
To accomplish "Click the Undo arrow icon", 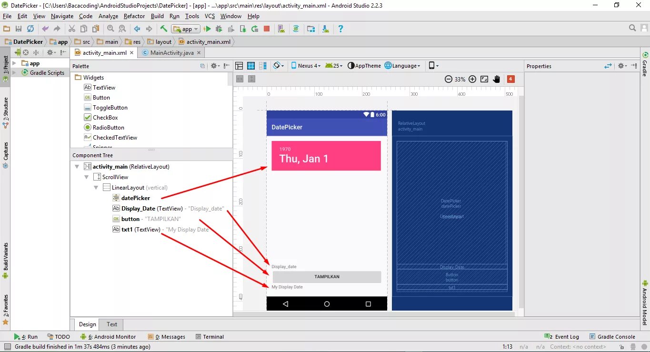I will (45, 29).
